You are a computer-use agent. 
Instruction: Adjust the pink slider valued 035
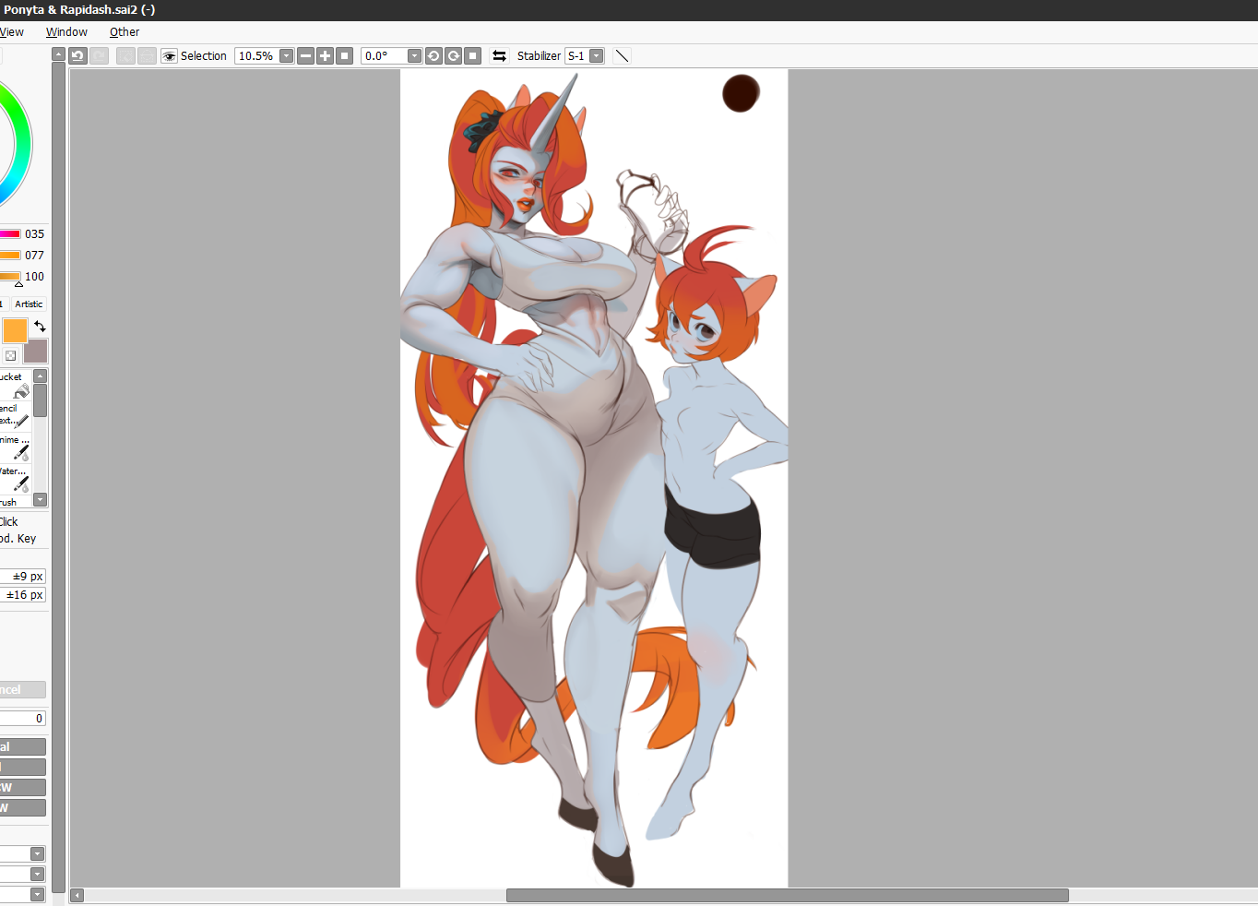(x=10, y=233)
